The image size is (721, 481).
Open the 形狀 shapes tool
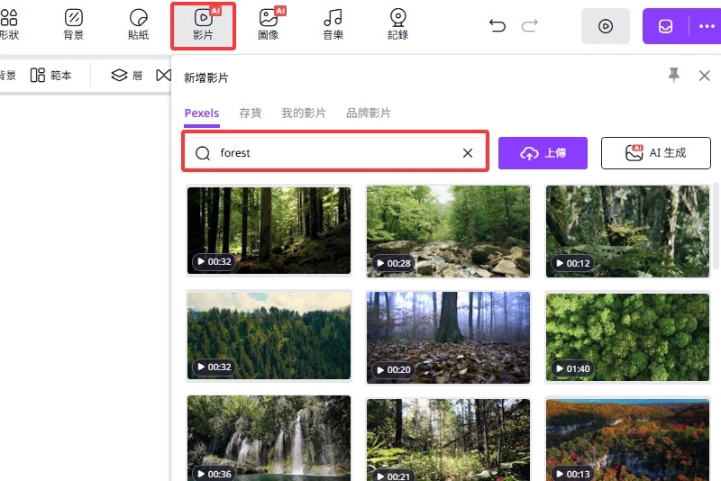tap(9, 25)
